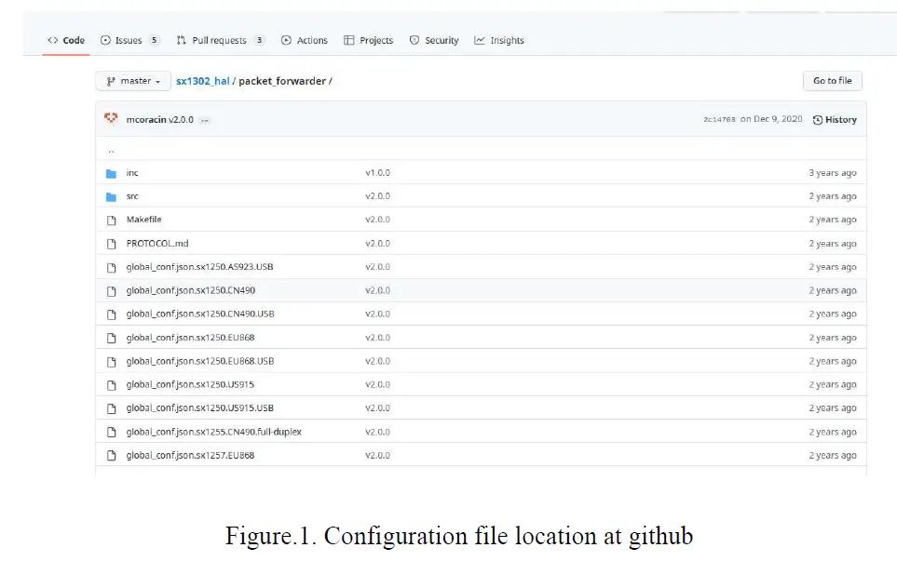Screen dimensions: 897x561
Task: Switch to the Issues tab
Action: point(129,41)
